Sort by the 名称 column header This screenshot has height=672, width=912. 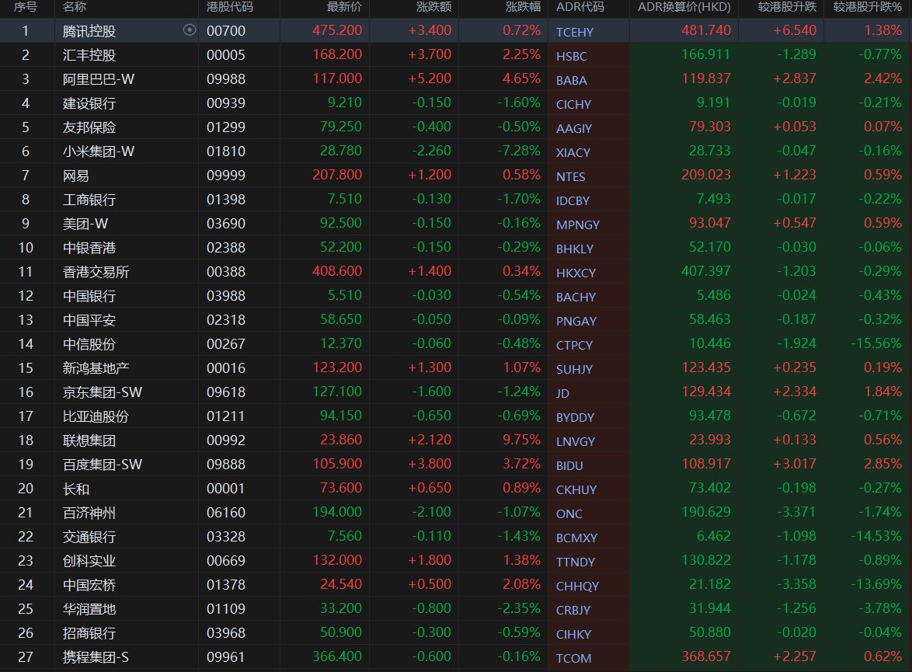75,6
